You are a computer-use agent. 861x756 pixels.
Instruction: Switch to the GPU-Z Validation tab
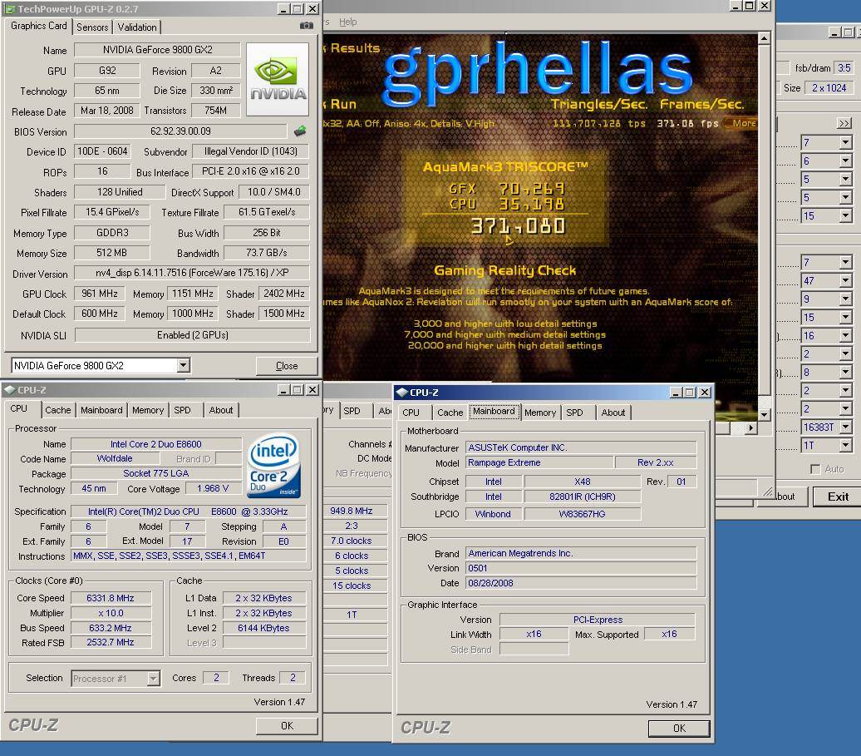point(137,27)
